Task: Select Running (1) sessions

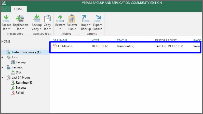Action: [24, 83]
